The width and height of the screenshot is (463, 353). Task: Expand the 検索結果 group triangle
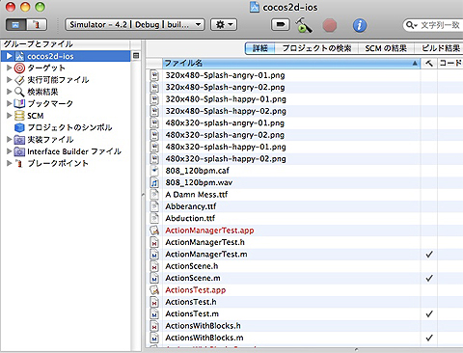pos(10,92)
